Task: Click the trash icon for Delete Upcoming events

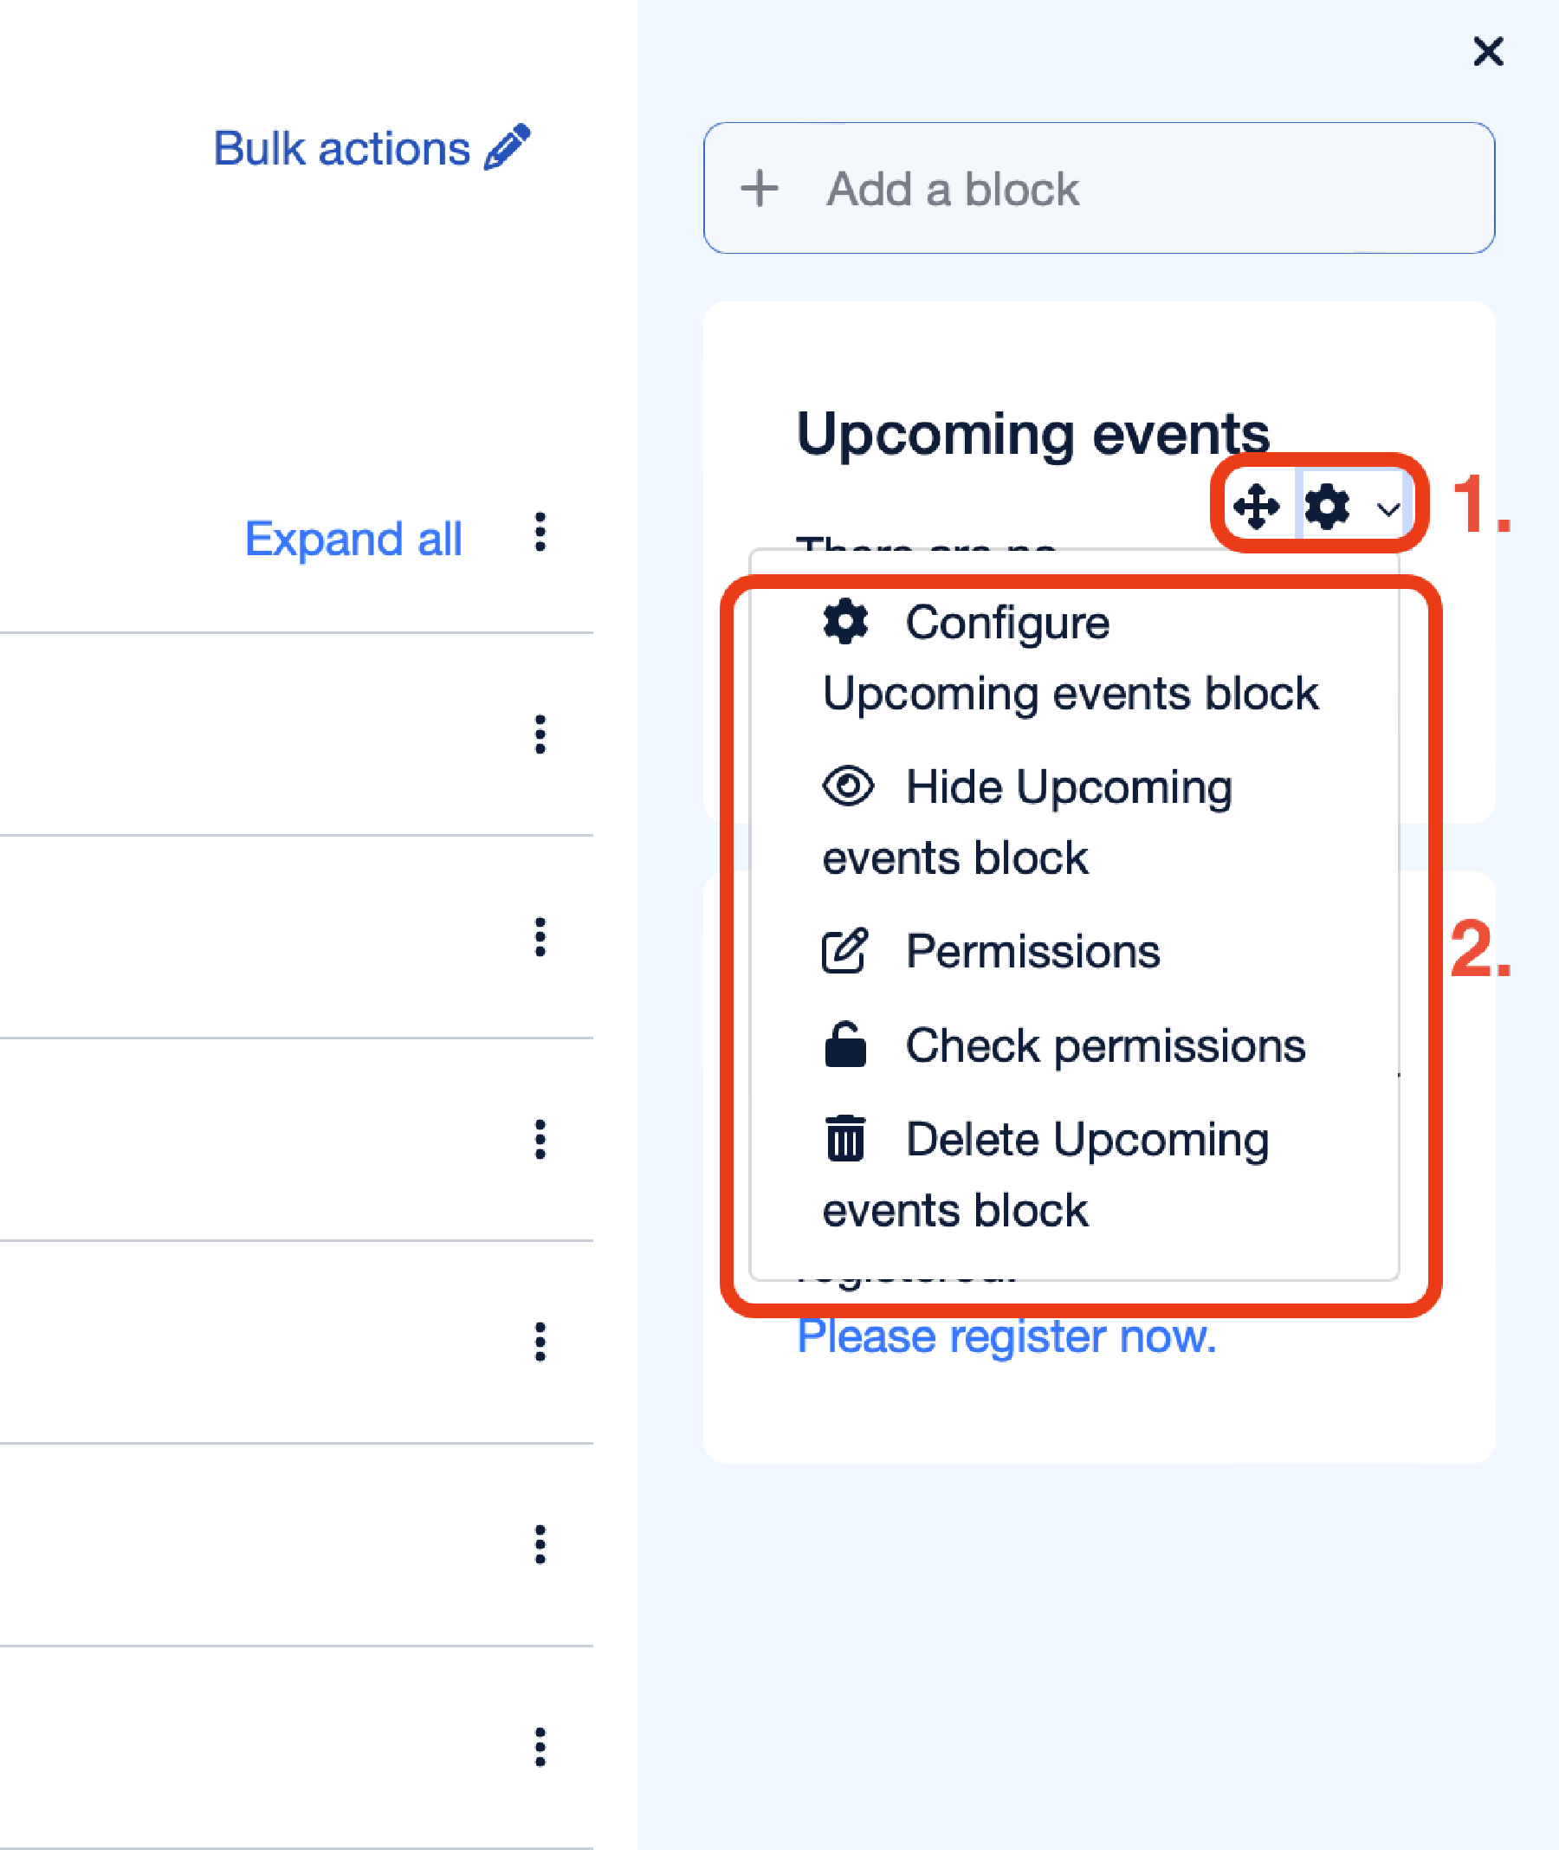Action: [x=845, y=1137]
